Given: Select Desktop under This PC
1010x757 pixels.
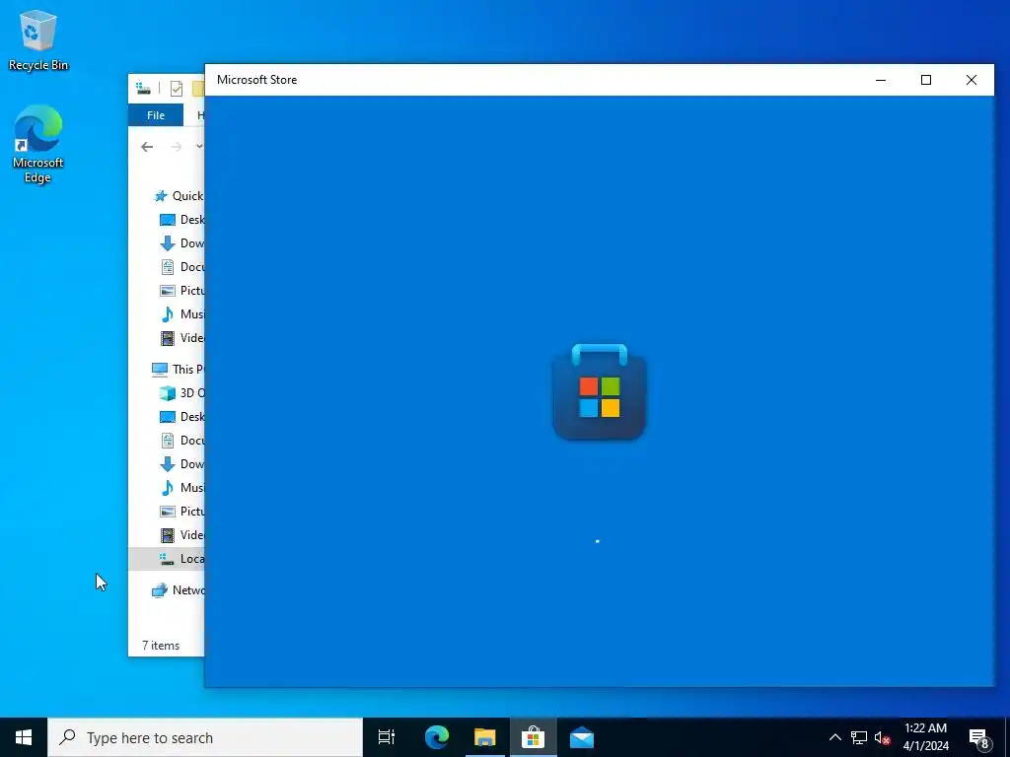Looking at the screenshot, I should (x=181, y=417).
